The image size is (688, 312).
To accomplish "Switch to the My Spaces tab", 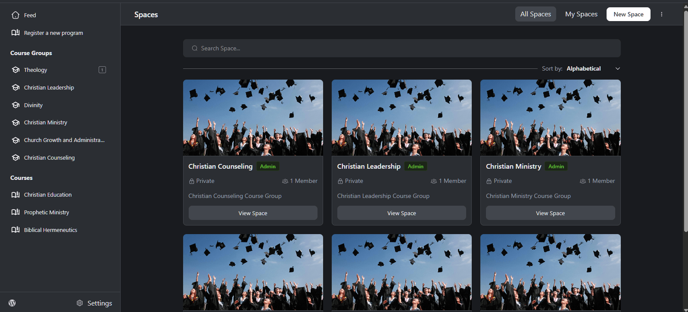I will pos(581,14).
